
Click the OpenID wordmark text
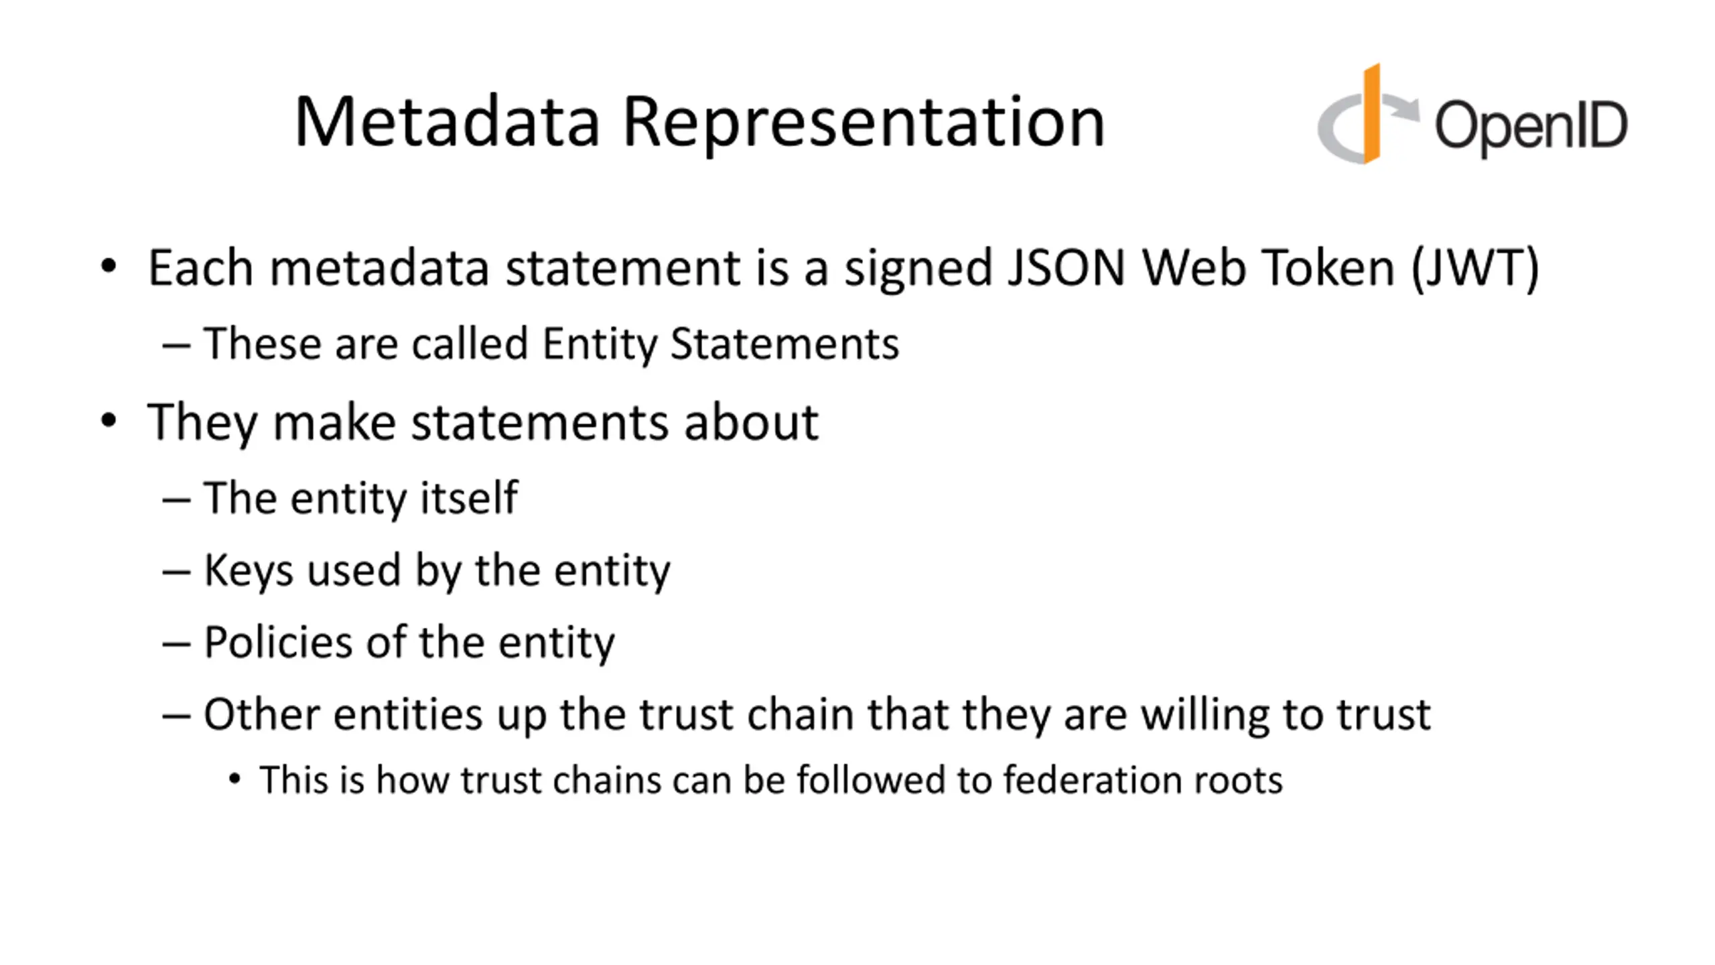1531,127
